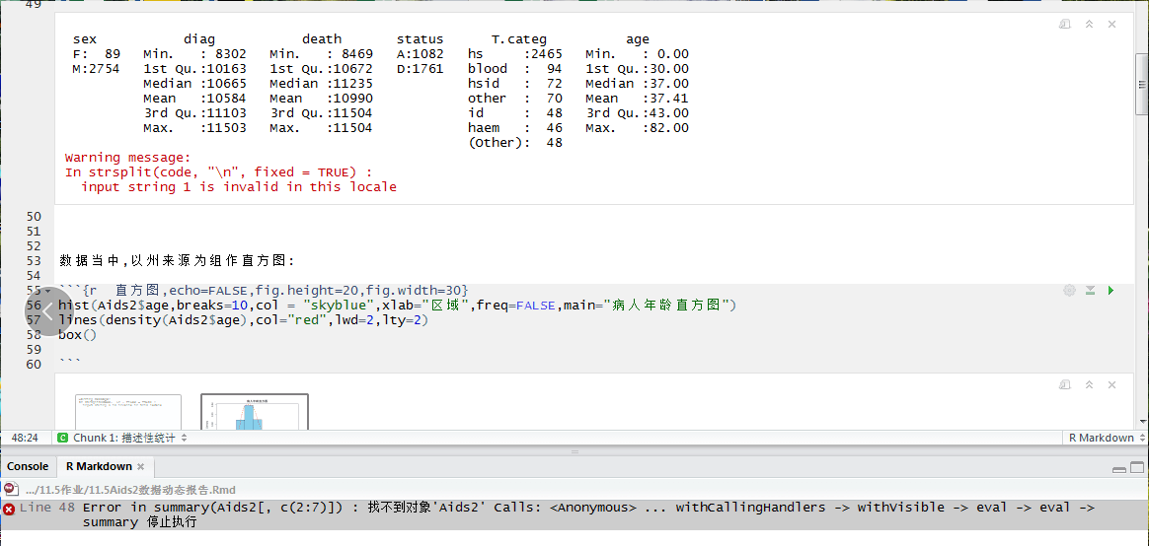Collapse the summary output with double chevron
Image resolution: width=1149 pixels, height=546 pixels.
pyautogui.click(x=1089, y=25)
